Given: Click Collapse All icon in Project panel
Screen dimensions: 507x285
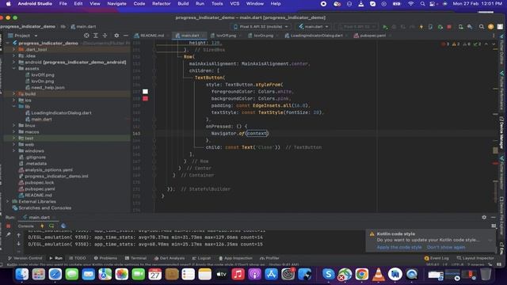Looking at the screenshot, I should point(105,36).
